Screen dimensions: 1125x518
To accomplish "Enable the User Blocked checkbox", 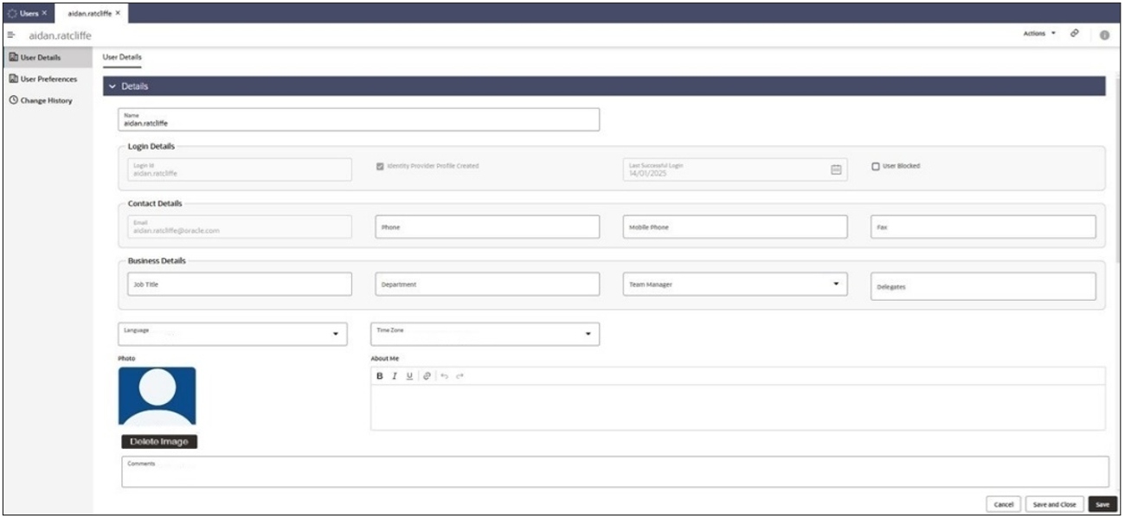I will [876, 166].
